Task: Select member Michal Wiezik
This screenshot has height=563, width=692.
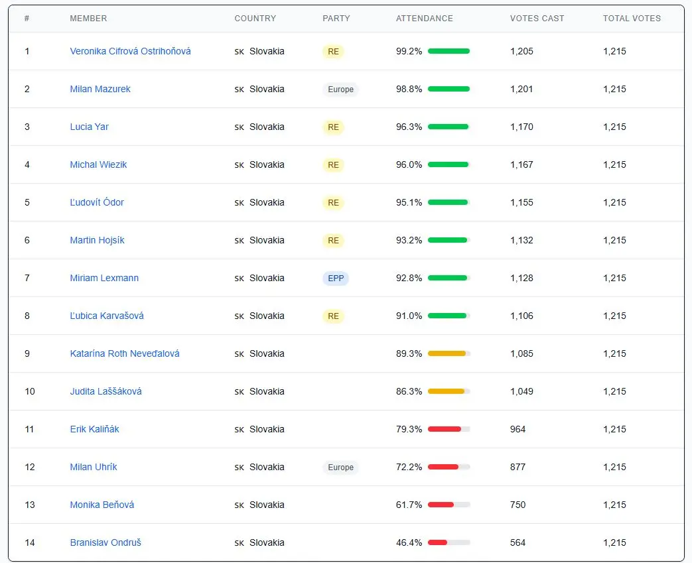Action: pos(98,164)
